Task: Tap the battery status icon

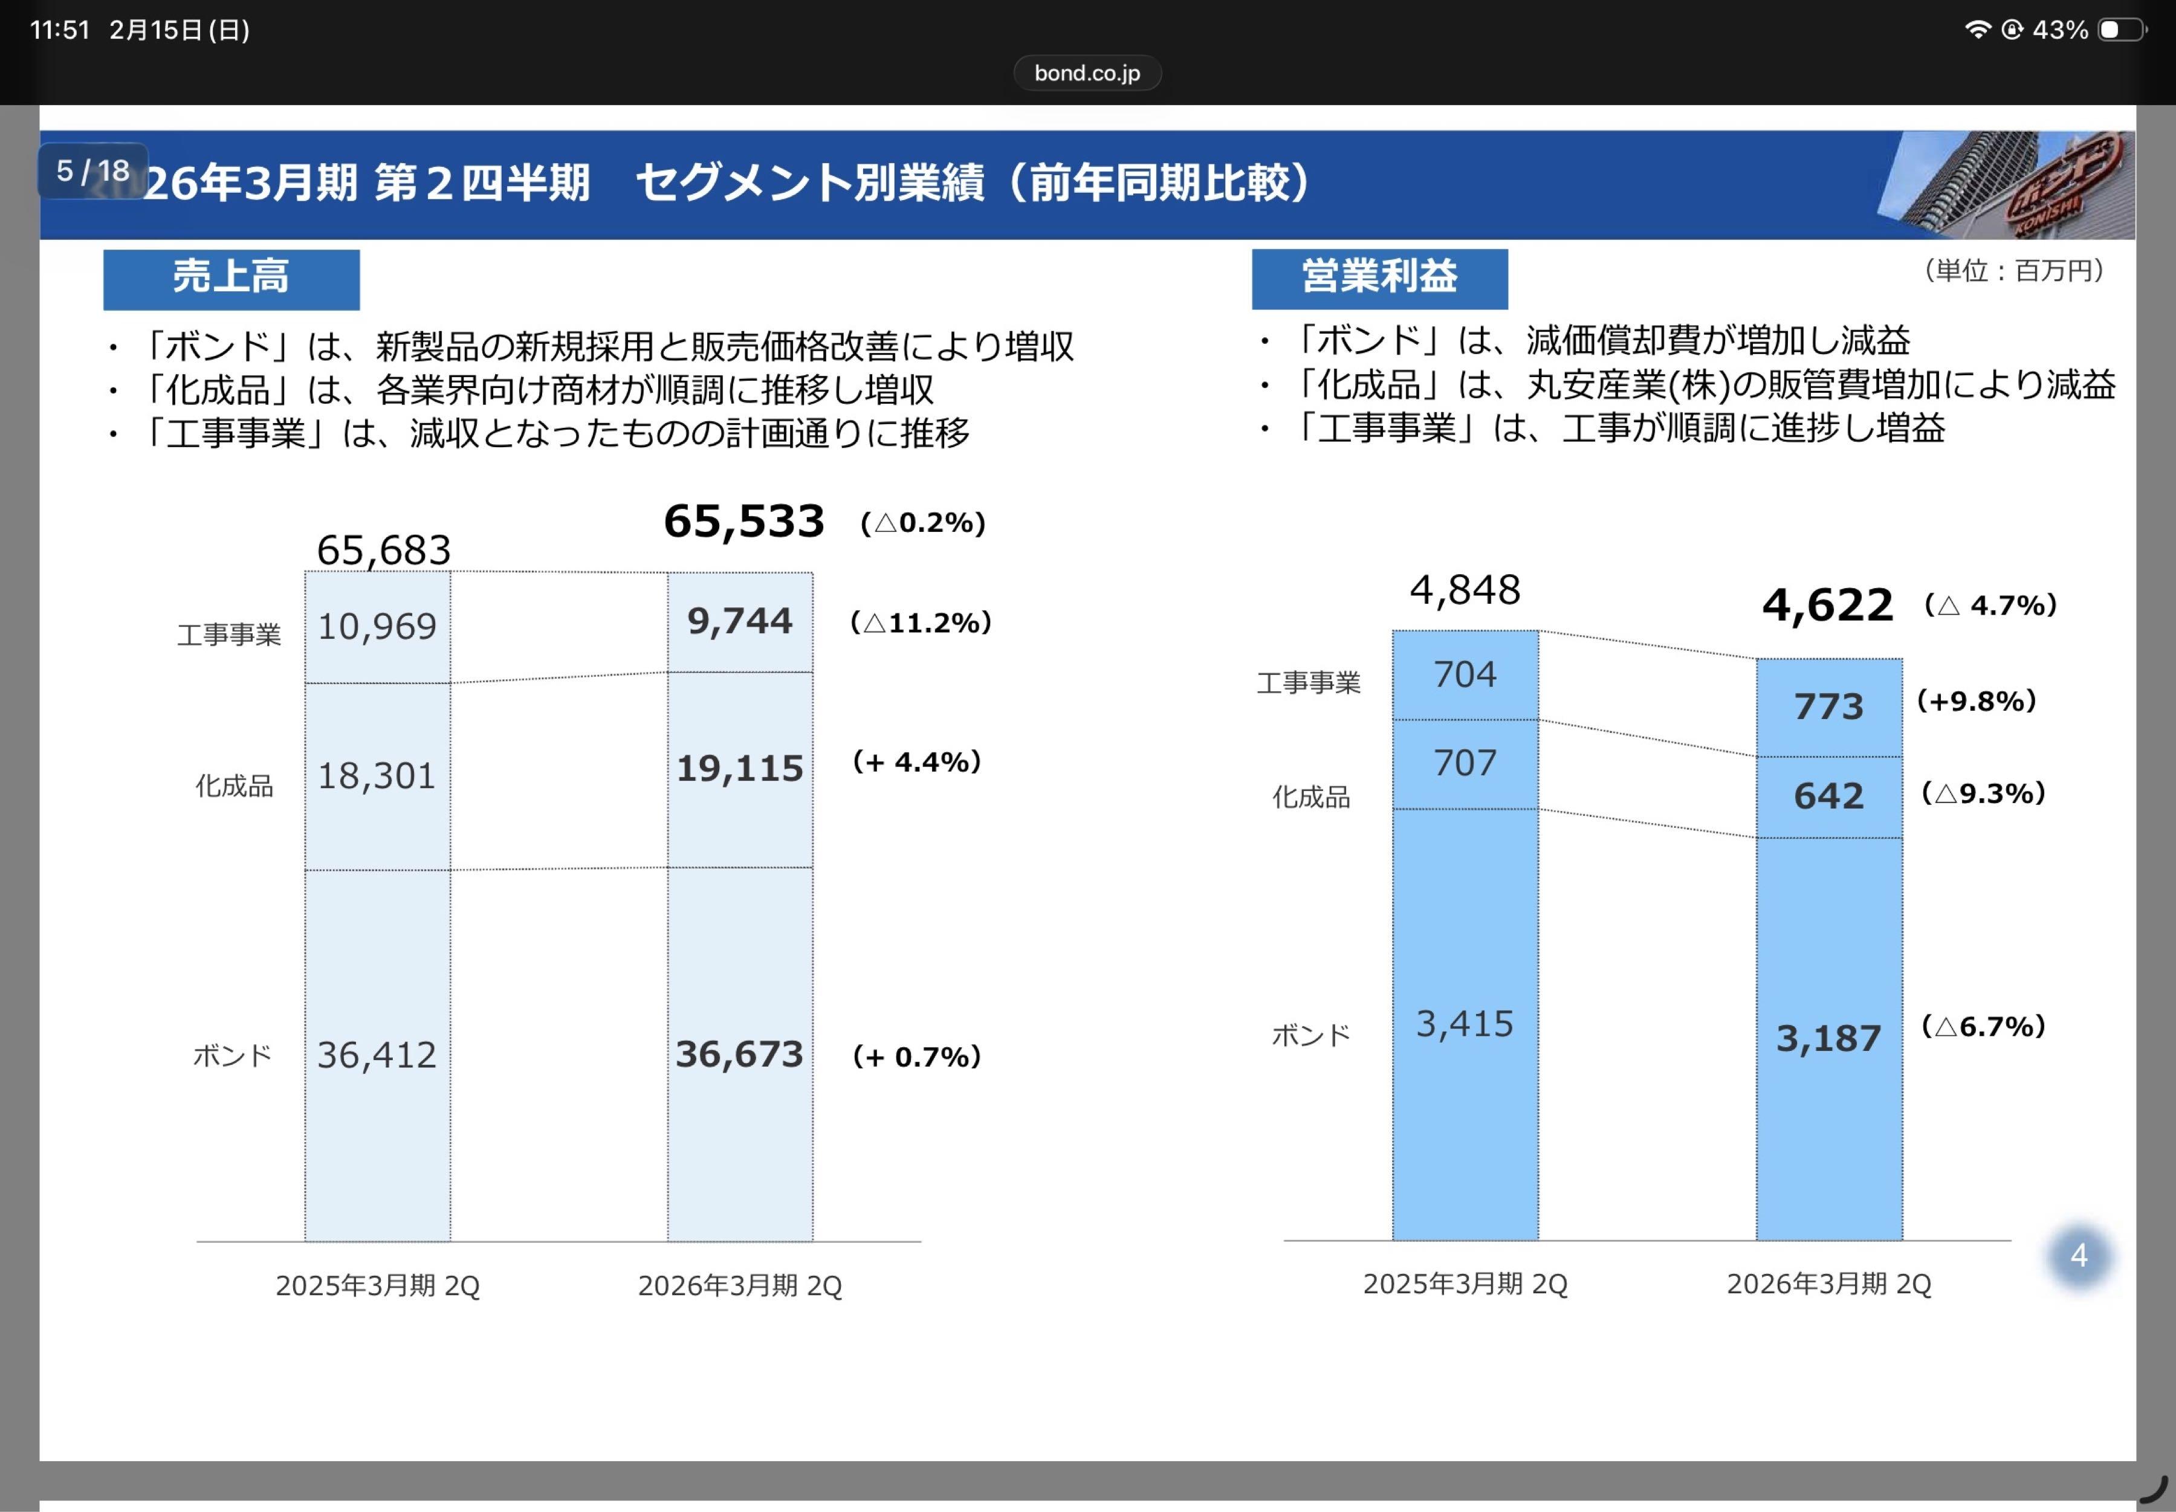Action: point(2121,30)
